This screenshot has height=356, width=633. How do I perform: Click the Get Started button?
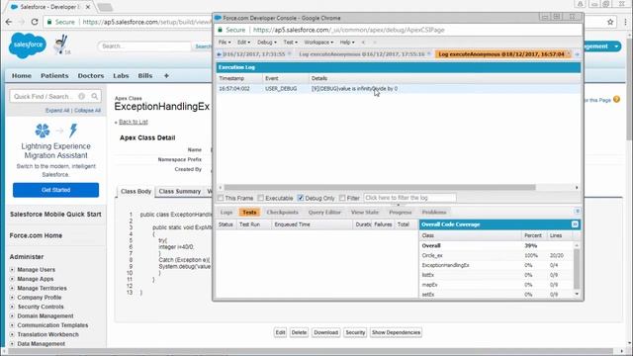(x=55, y=190)
